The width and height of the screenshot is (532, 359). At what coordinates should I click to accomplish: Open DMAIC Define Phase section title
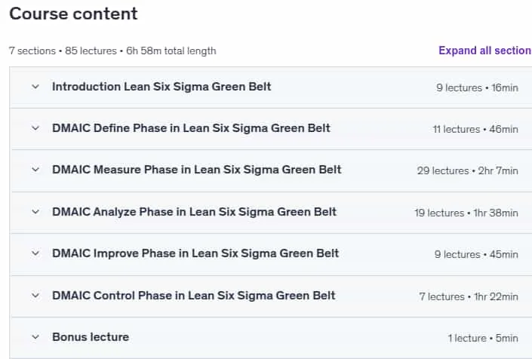click(x=191, y=128)
